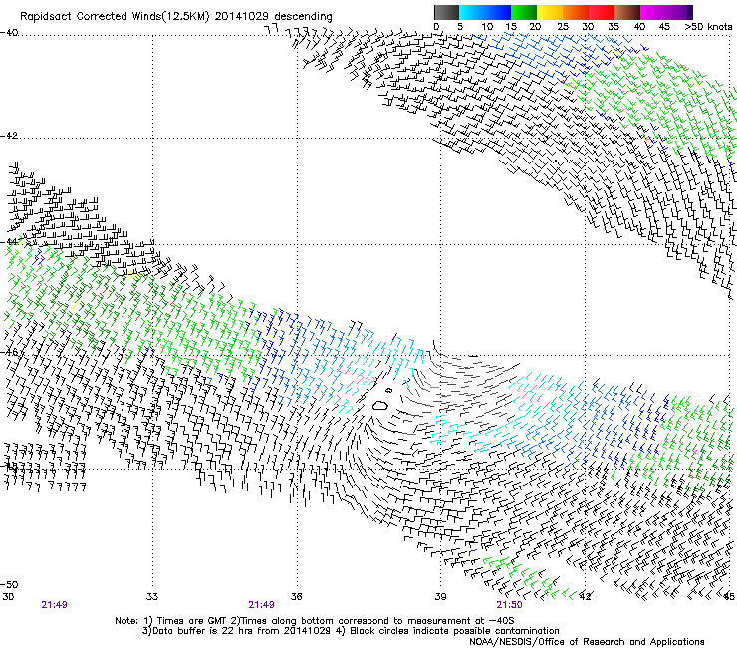Screen dimensions: 737x648
Task: Click the longitude 36 axis label
Action: pyautogui.click(x=297, y=597)
